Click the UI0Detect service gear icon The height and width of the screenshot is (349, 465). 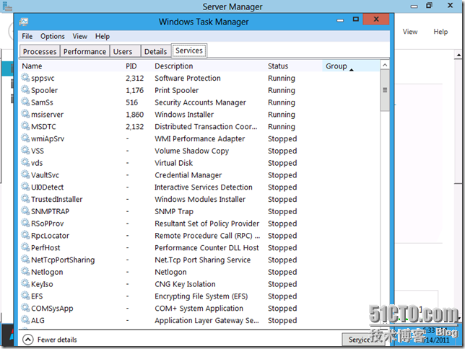25,187
